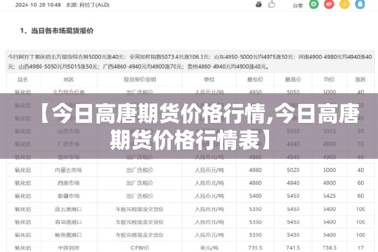Click the 地区 column header
The image size is (378, 252).
(69, 79)
